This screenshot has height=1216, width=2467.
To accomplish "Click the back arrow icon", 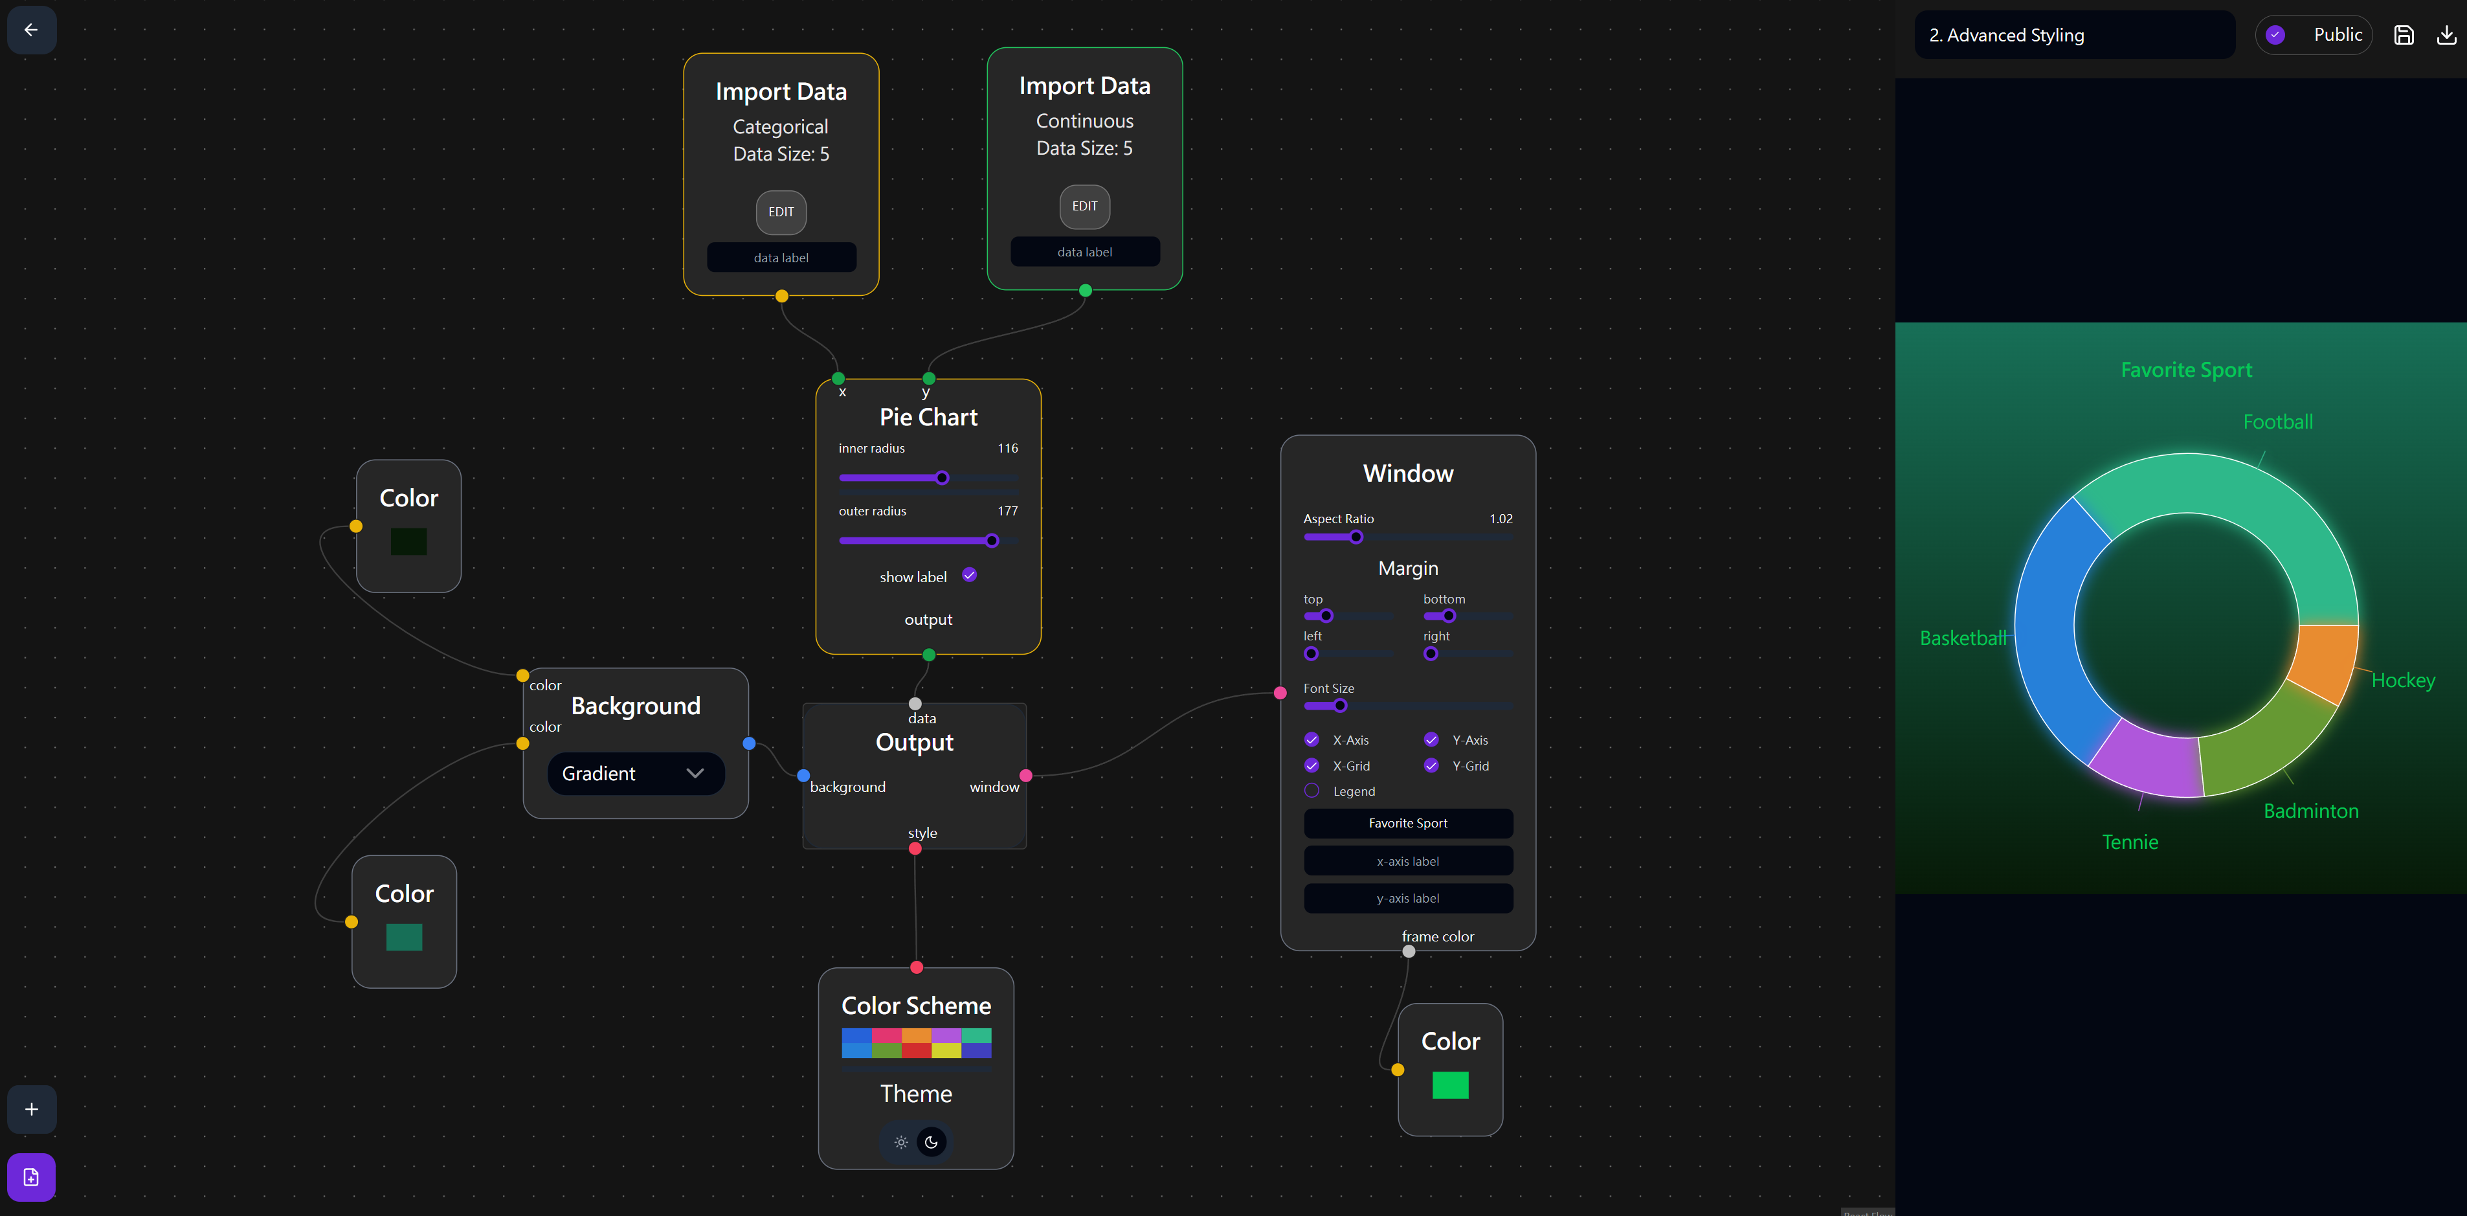I will pyautogui.click(x=30, y=30).
